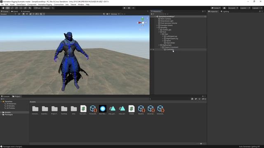This screenshot has height=148, width=264.
Task: Open the Animation Rigging menu
Action: pyautogui.click(x=45, y=5)
